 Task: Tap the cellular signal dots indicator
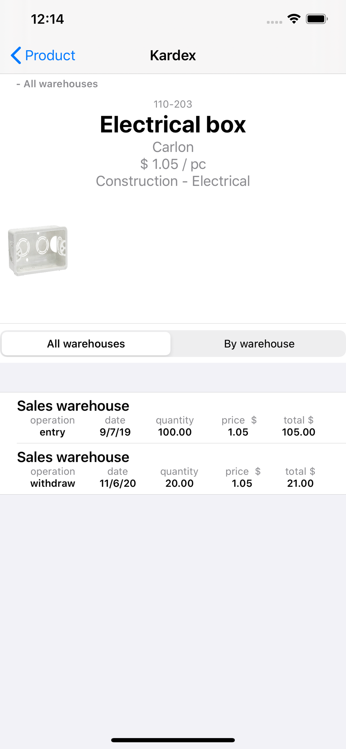[274, 22]
